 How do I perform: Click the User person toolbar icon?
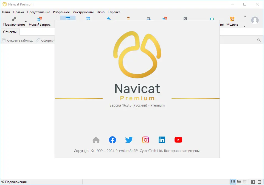tap(128, 18)
